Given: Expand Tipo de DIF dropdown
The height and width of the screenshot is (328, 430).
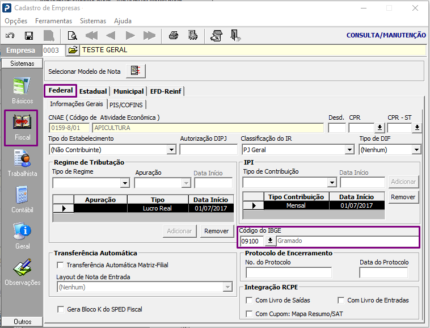Looking at the screenshot, I should 416,150.
